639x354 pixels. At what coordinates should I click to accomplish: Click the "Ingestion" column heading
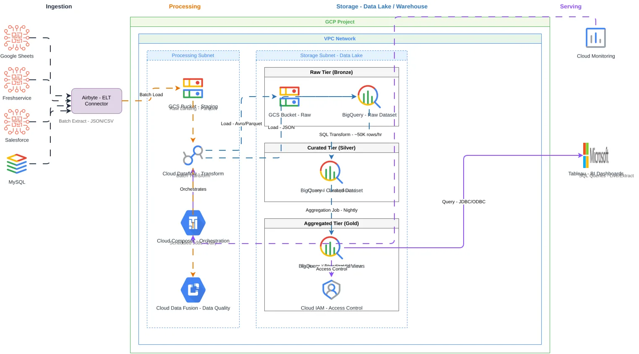(59, 6)
